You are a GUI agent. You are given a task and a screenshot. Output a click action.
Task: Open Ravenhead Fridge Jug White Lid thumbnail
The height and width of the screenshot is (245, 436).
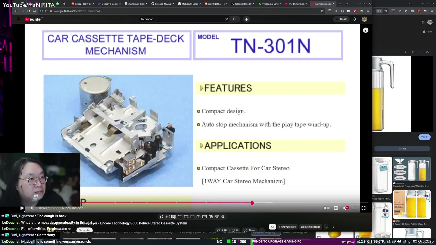click(x=411, y=169)
